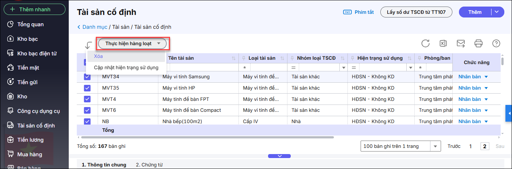The image size is (512, 169).
Task: Open Công cụ dụng cụ in the sidebar
Action: tap(38, 111)
